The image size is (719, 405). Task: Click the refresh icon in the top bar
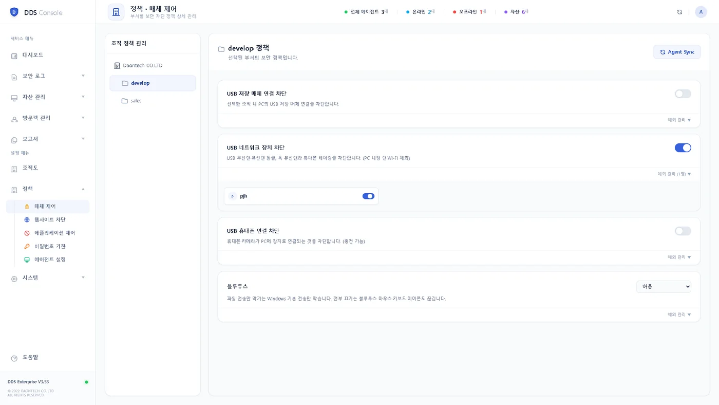679,12
